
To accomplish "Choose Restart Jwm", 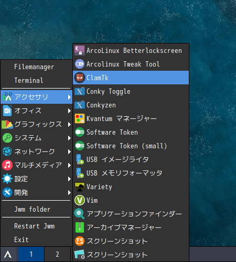I will [36, 226].
